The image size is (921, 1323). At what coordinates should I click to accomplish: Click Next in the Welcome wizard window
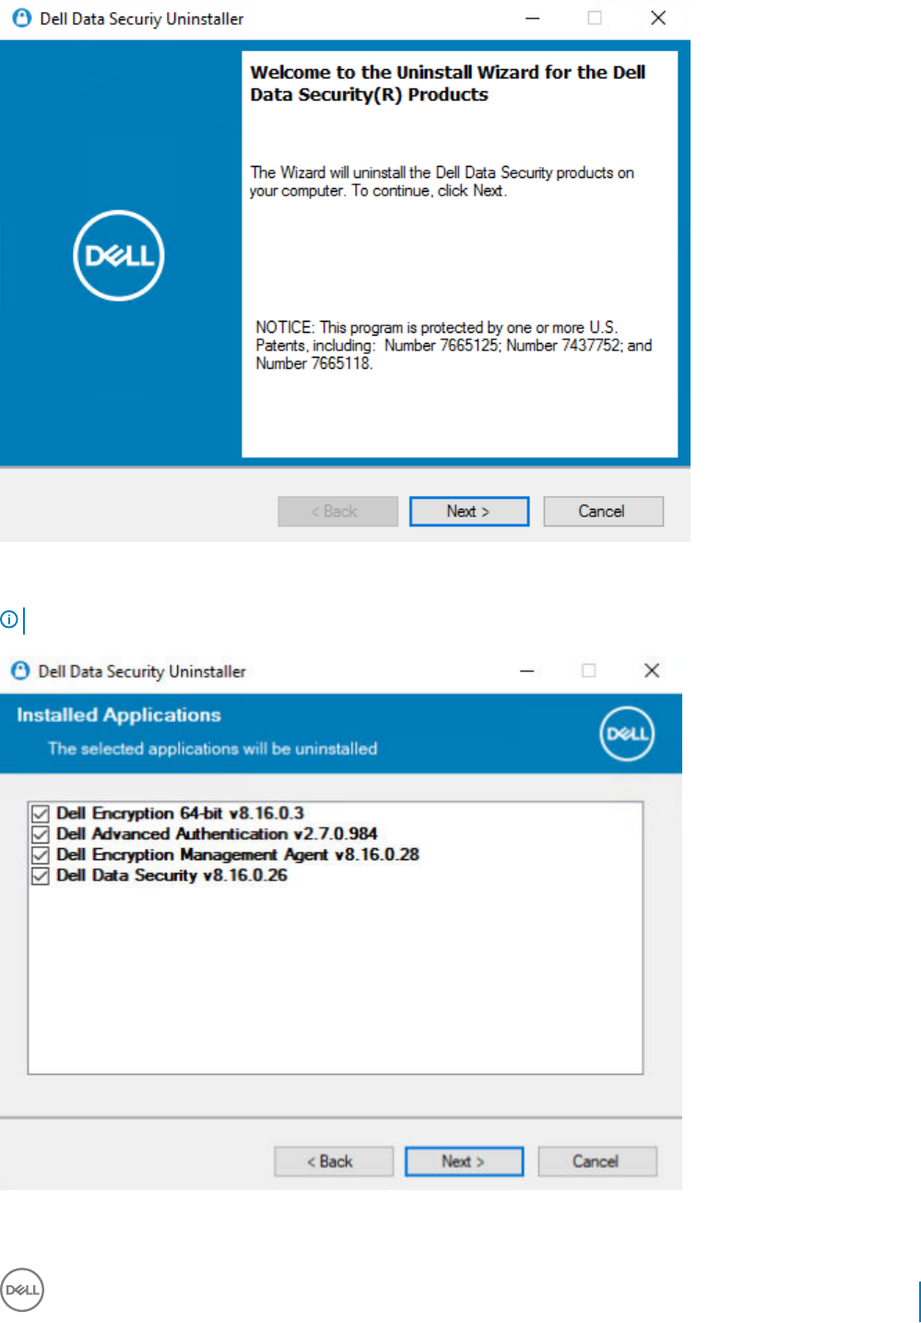tap(469, 512)
